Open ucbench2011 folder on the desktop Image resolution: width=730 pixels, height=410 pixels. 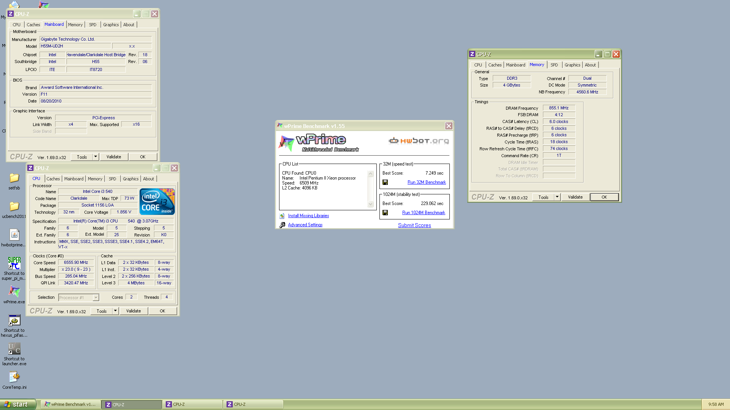(x=14, y=207)
